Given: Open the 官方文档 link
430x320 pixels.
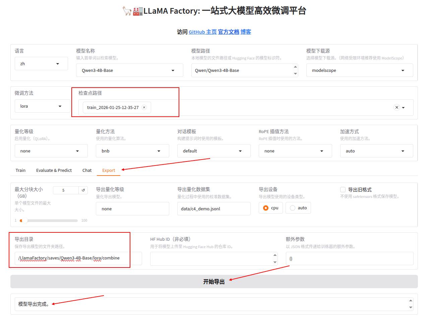Looking at the screenshot, I should (229, 32).
